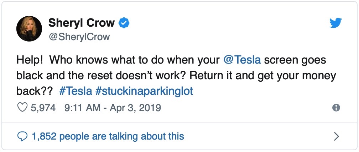Screen dimensions: 359x152
Task: Open Sheryl Crow's profile picture
Action: tap(29, 29)
